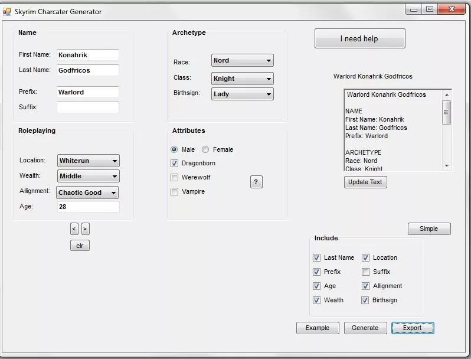Click the output text scrollbar down arrow
The image size is (471, 359).
coord(447,165)
